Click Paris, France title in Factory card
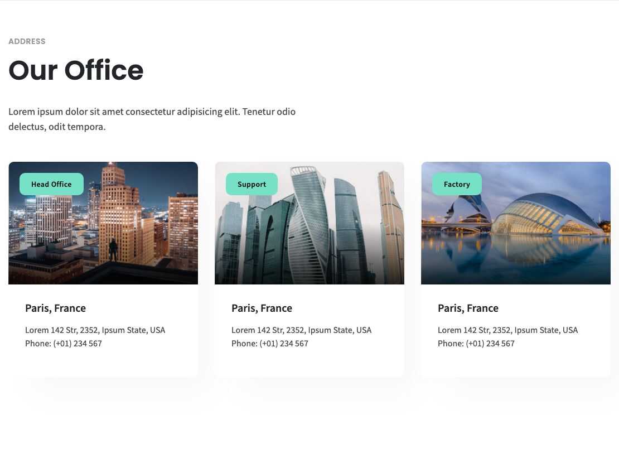Image resolution: width=619 pixels, height=449 pixels. coord(468,308)
